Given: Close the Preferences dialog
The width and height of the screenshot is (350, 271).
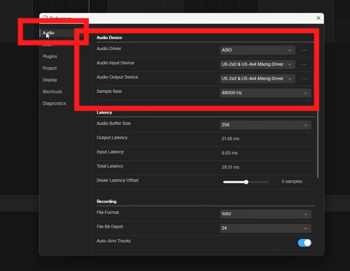Looking at the screenshot, I should click(318, 18).
